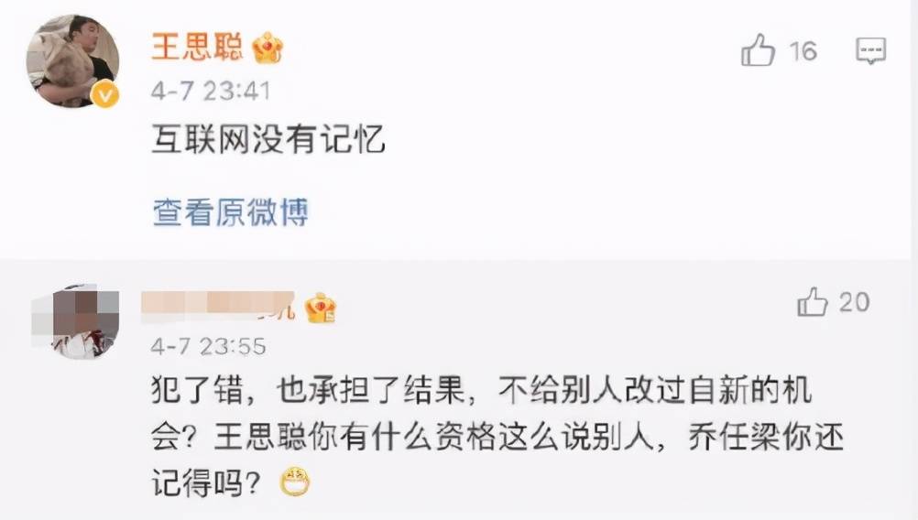918x520 pixels.
Task: Open the reply bubble icon on 王思聪's comment
Action: tap(870, 50)
